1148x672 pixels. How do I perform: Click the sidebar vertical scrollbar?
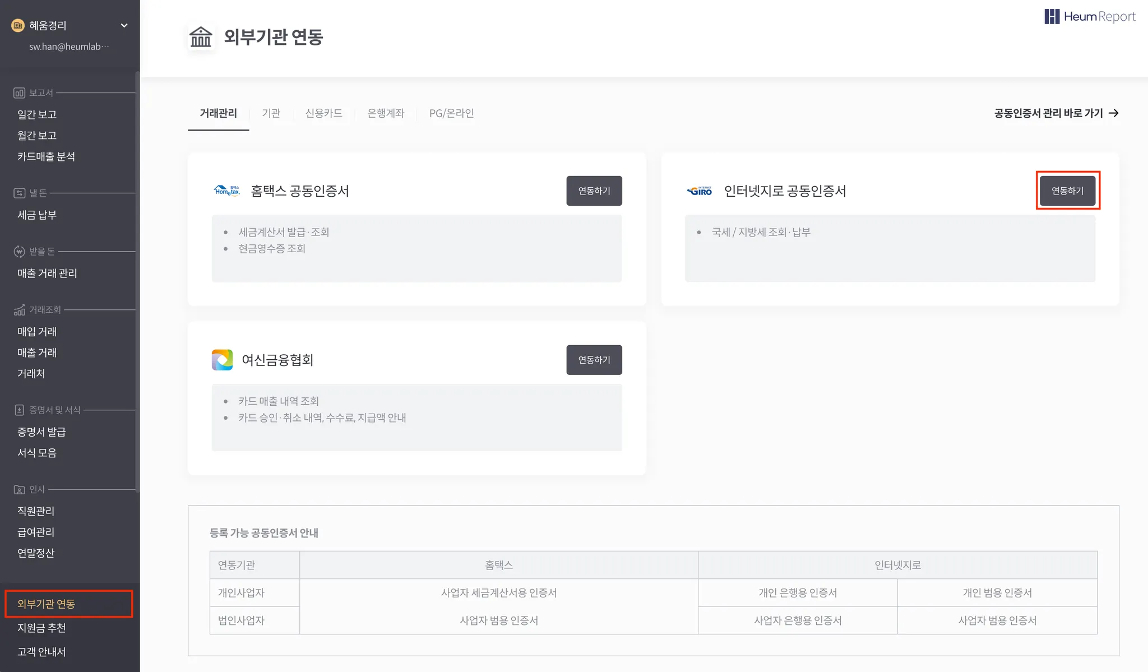(x=137, y=280)
